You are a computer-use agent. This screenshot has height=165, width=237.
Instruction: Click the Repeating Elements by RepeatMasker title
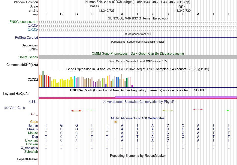138,156
